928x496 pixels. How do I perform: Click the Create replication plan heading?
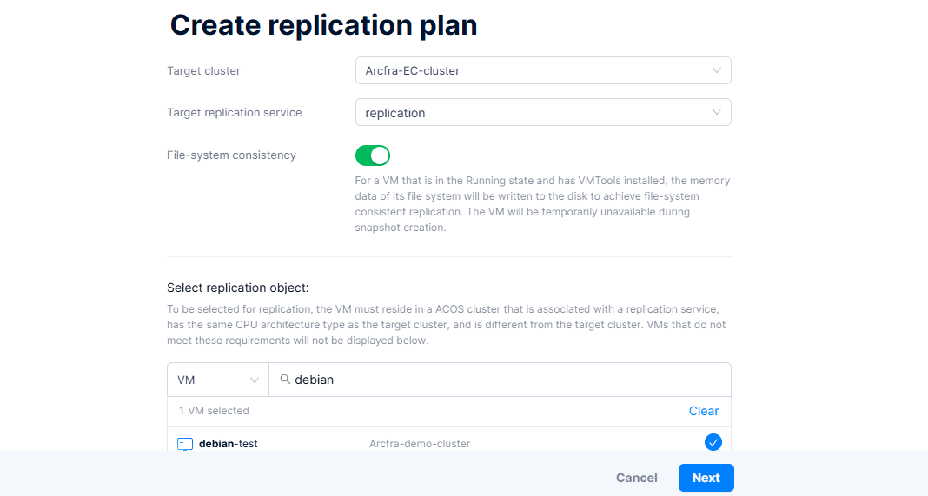point(323,25)
